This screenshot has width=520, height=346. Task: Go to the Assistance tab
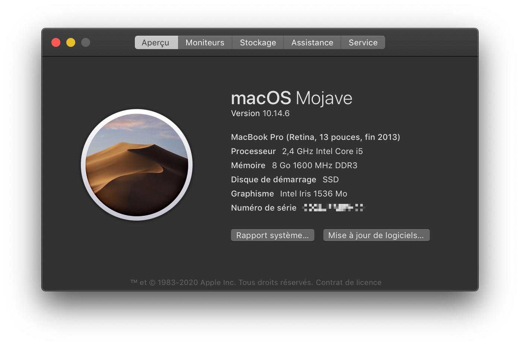(312, 42)
